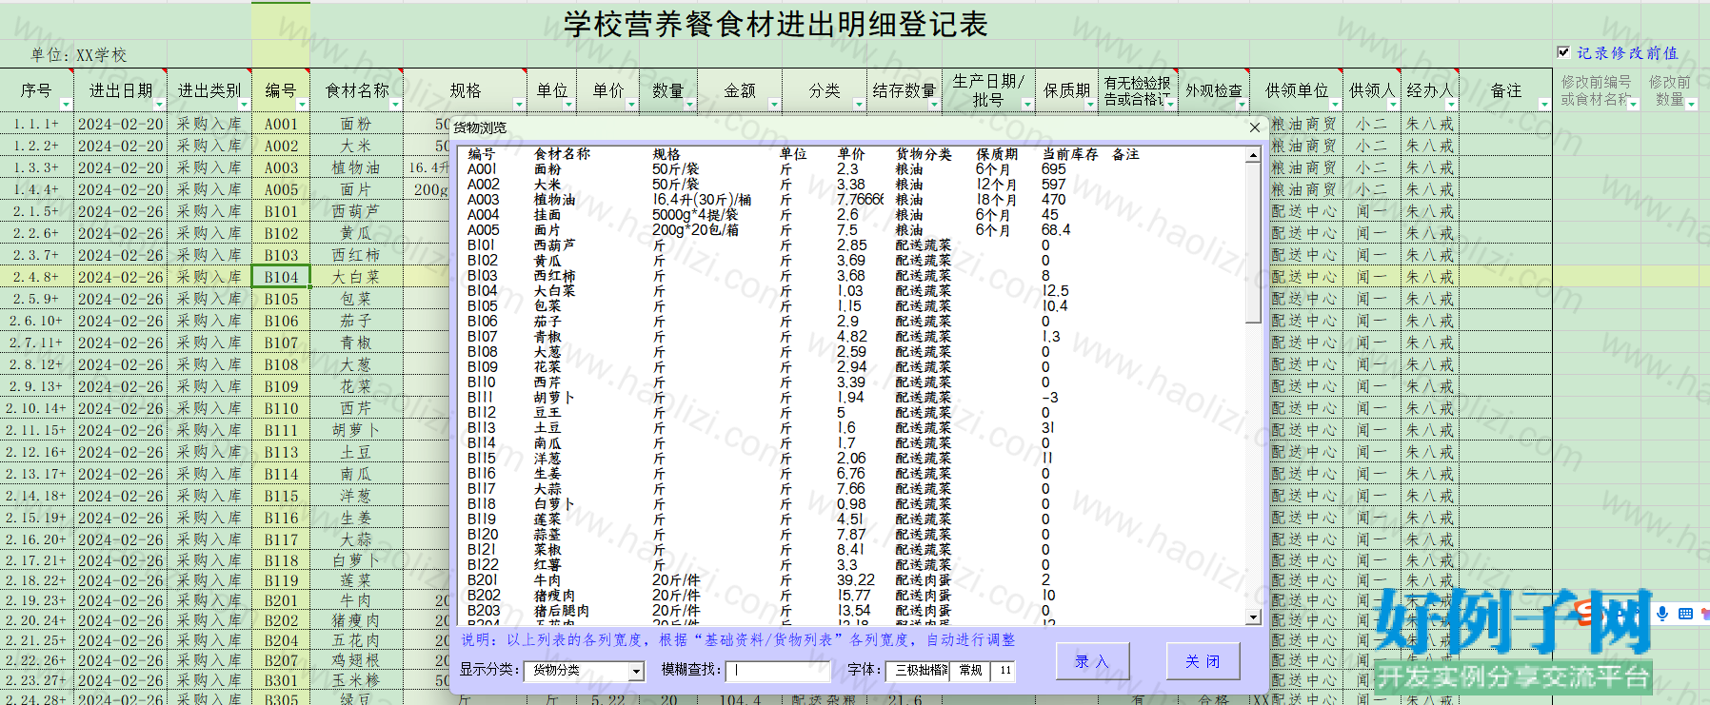Select goods row B122 红薯
Screen dimensions: 1710x705
tap(852, 565)
